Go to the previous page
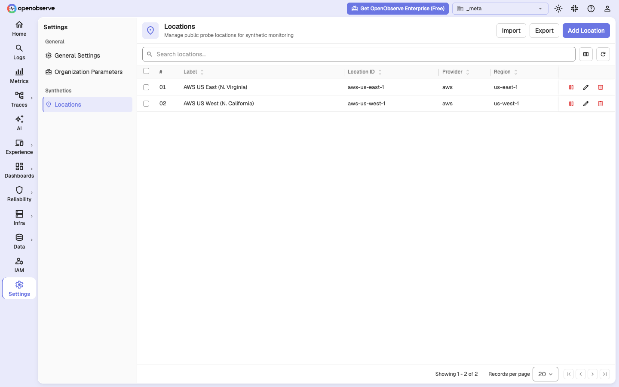619x387 pixels. tap(581, 374)
